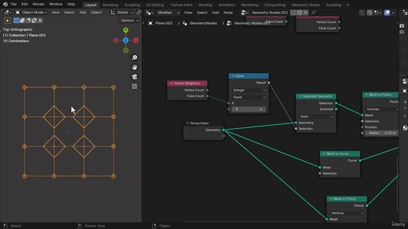Viewport: 408px width, 229px height.
Task: Click the duplicate node group icon
Action: [x=300, y=13]
